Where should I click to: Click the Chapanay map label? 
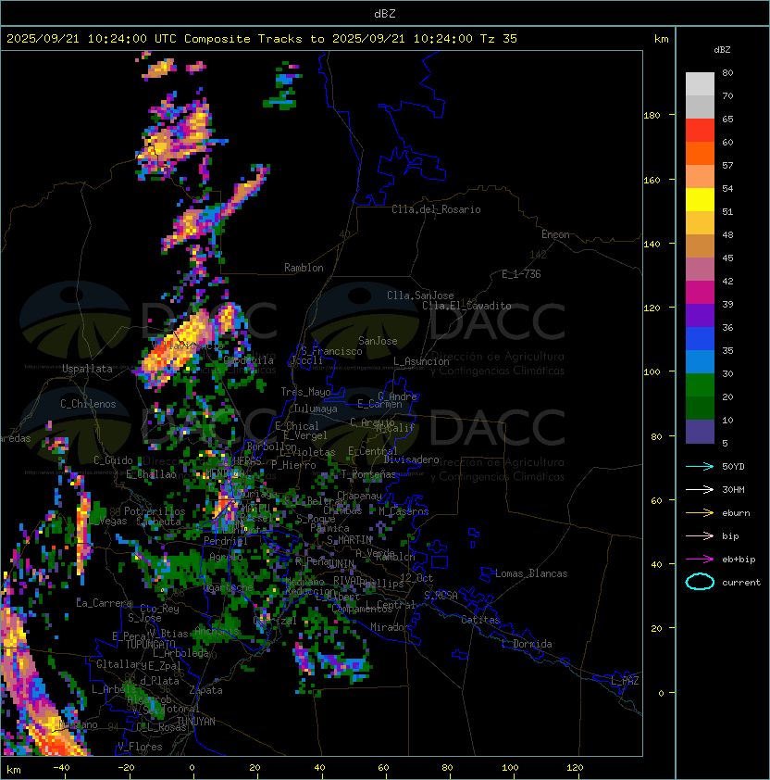(x=359, y=496)
